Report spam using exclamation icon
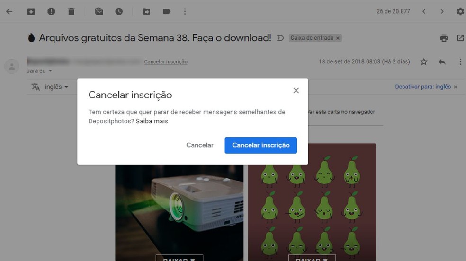This screenshot has width=466, height=261. coord(51,11)
